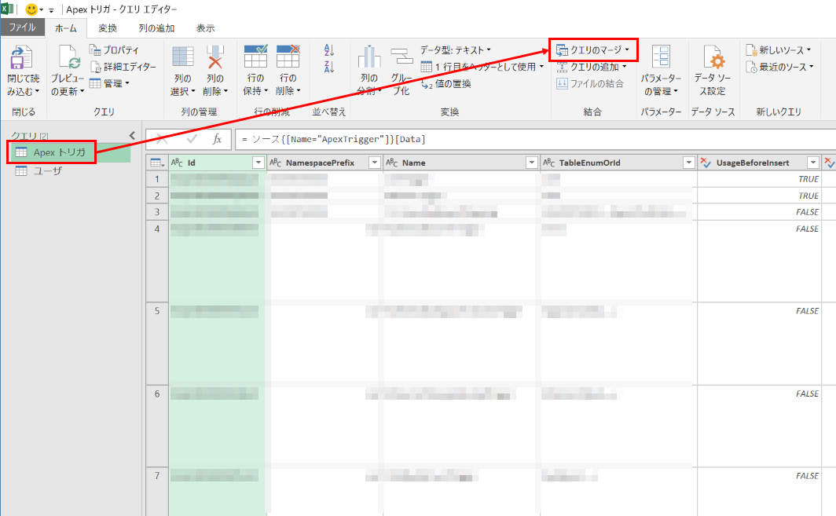Click the 行の保持 keep rows icon

coord(255,57)
